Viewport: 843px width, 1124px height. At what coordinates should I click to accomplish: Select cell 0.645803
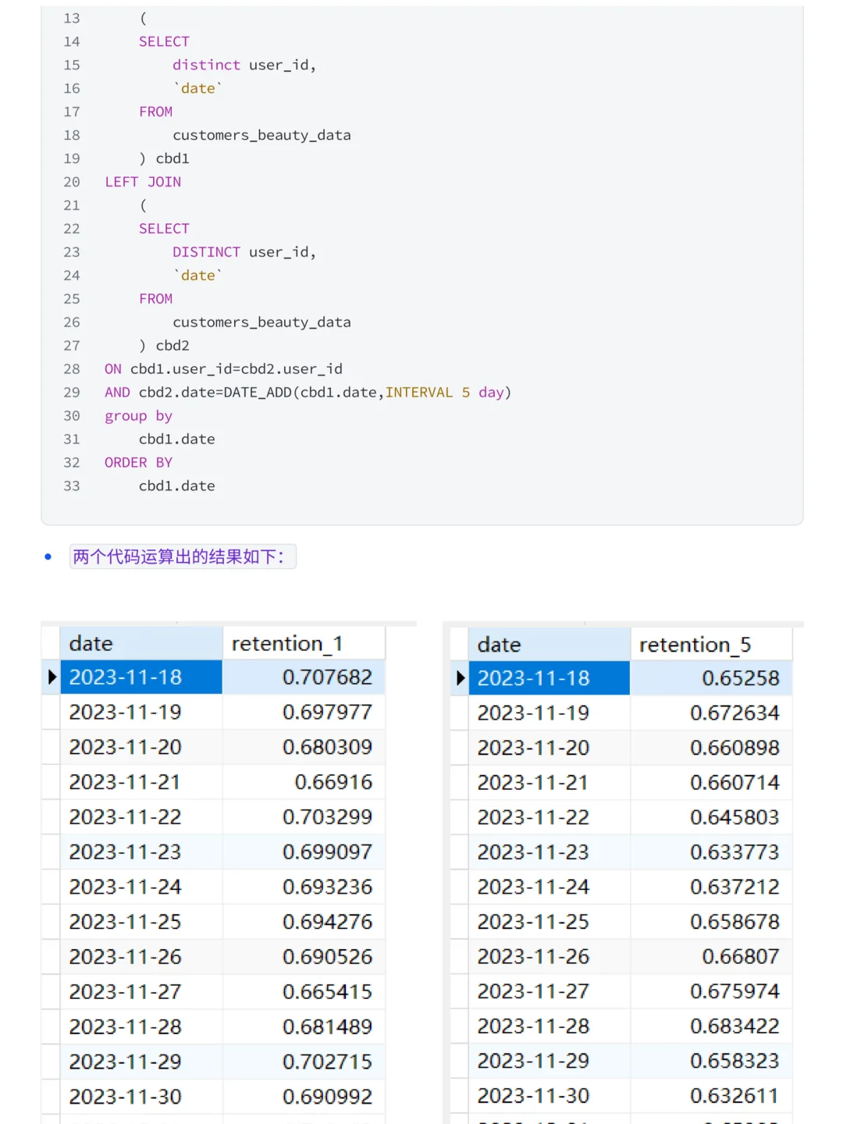coord(711,817)
